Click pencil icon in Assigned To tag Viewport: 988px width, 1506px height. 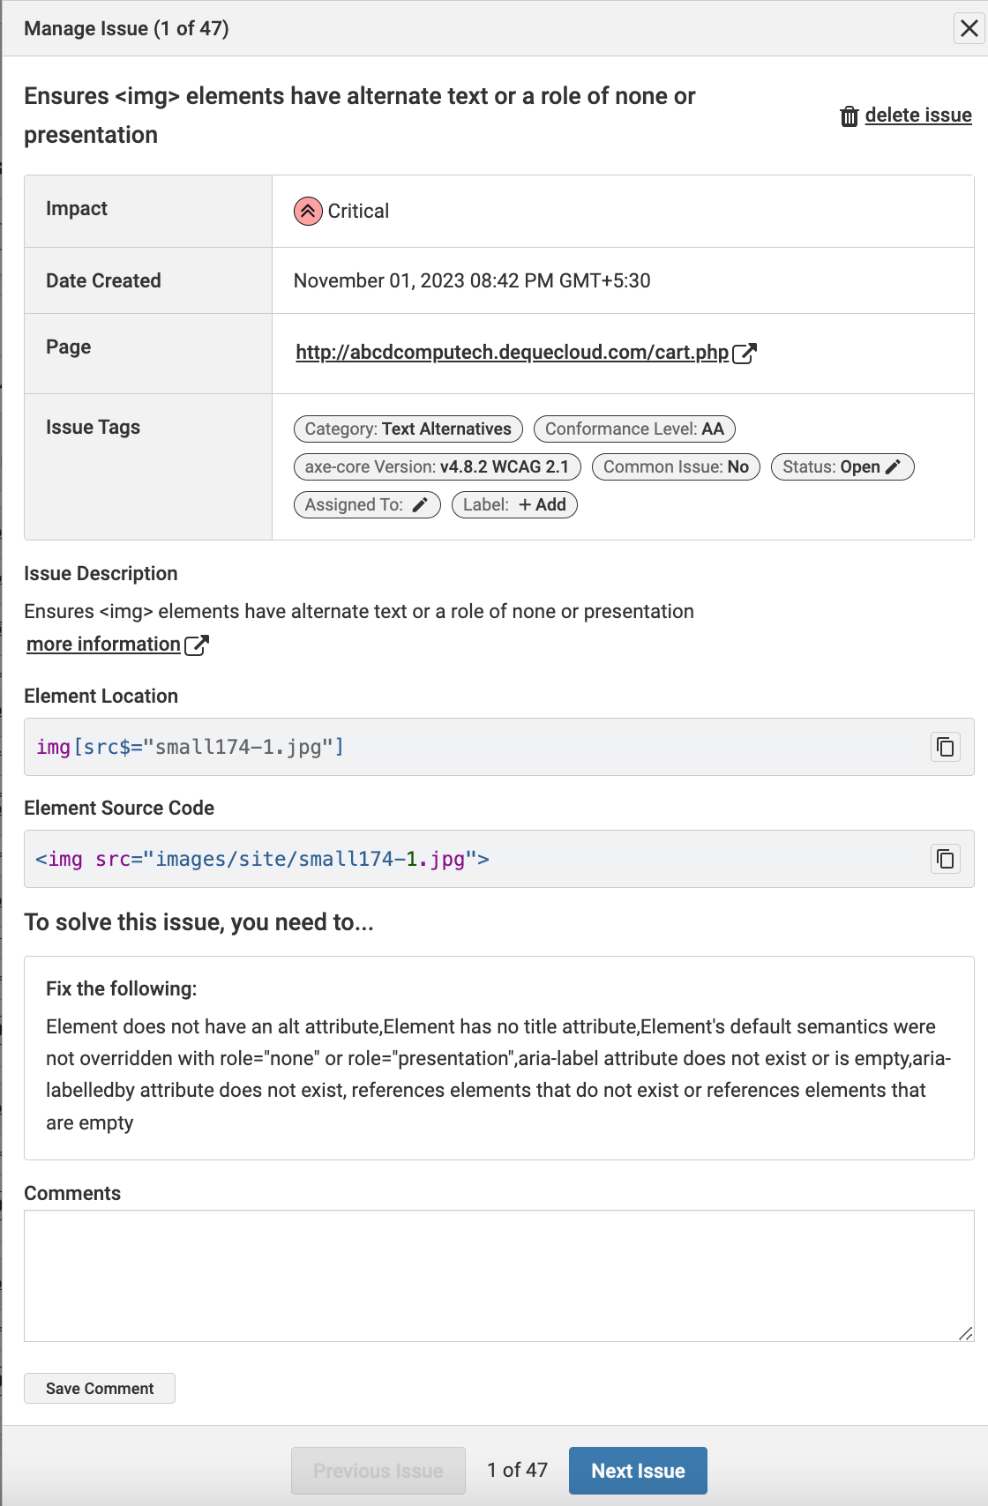click(x=420, y=505)
